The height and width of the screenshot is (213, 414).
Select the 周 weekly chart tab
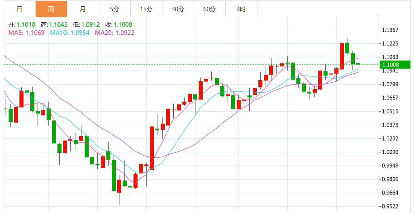click(x=51, y=9)
